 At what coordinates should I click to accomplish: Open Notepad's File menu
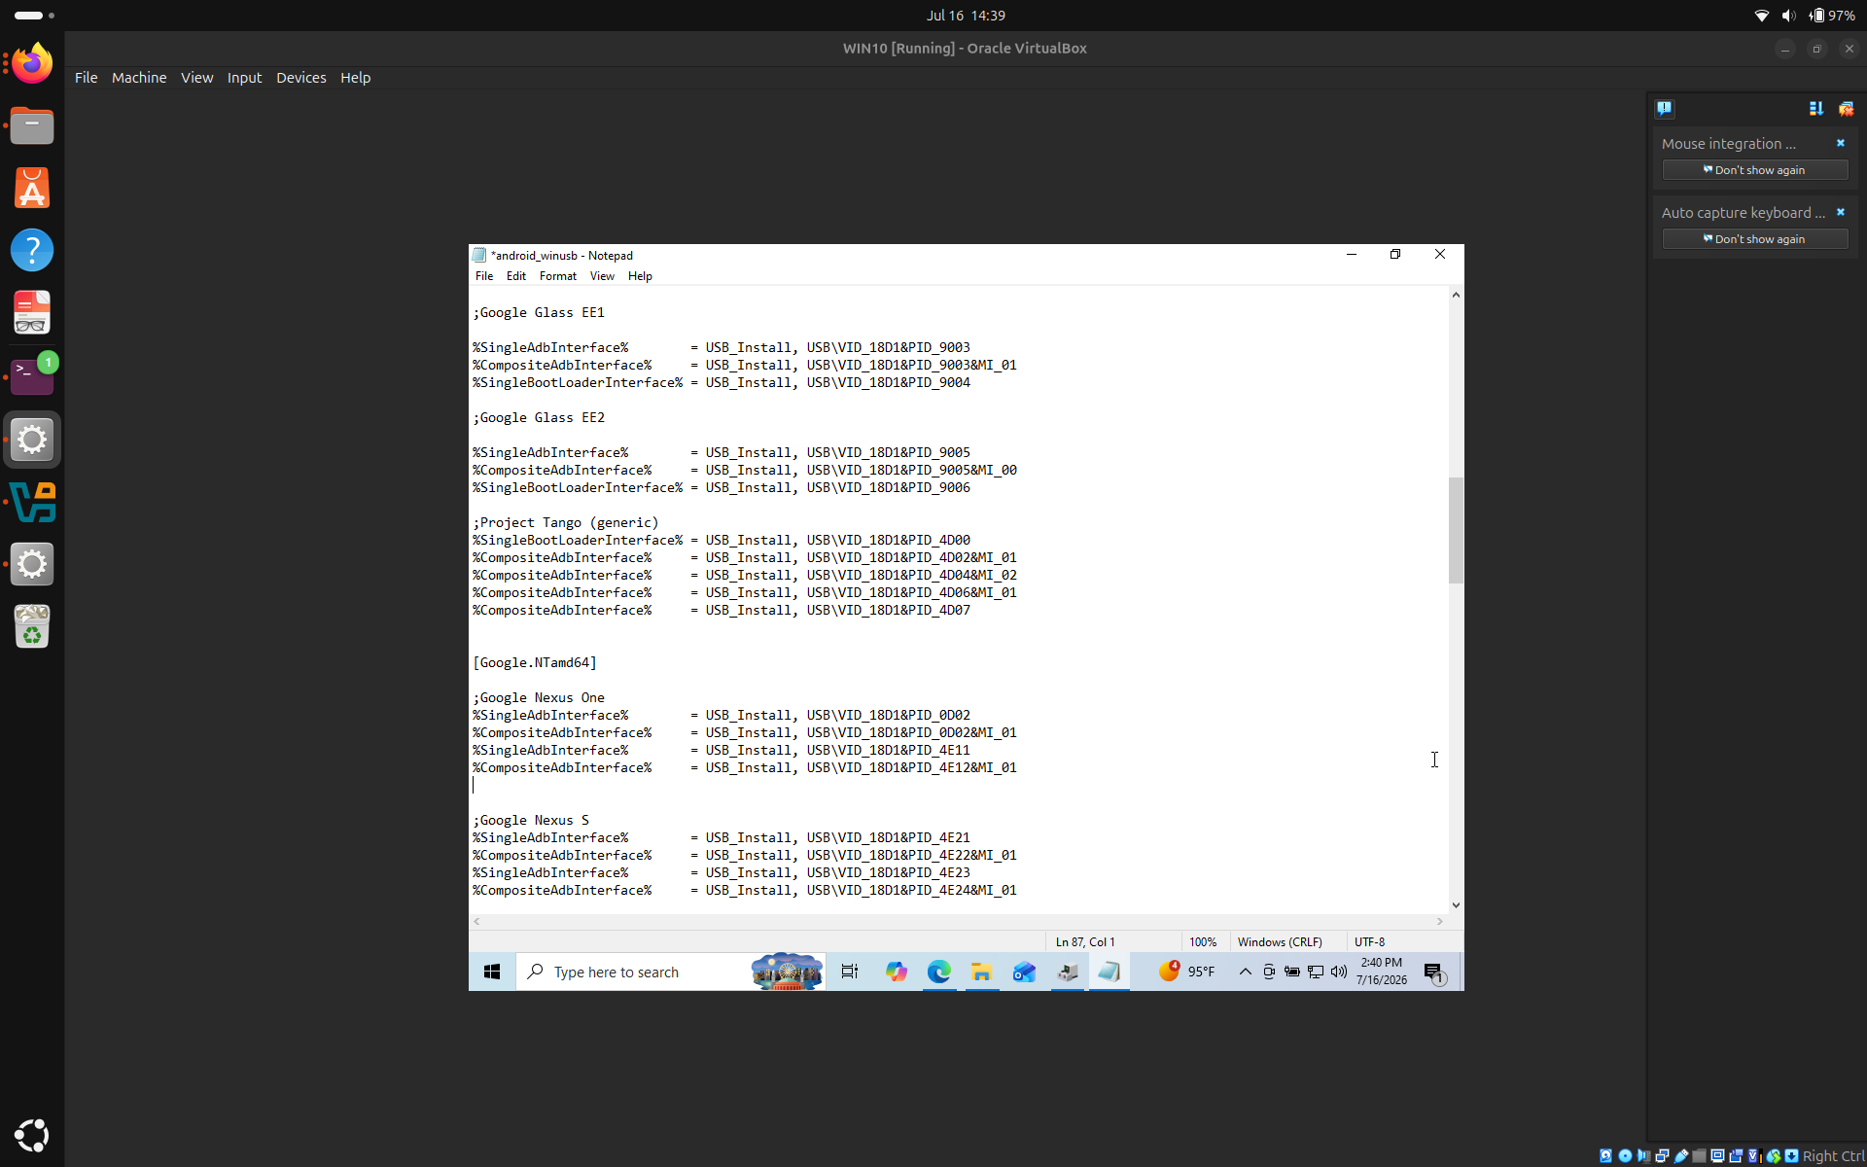point(484,276)
